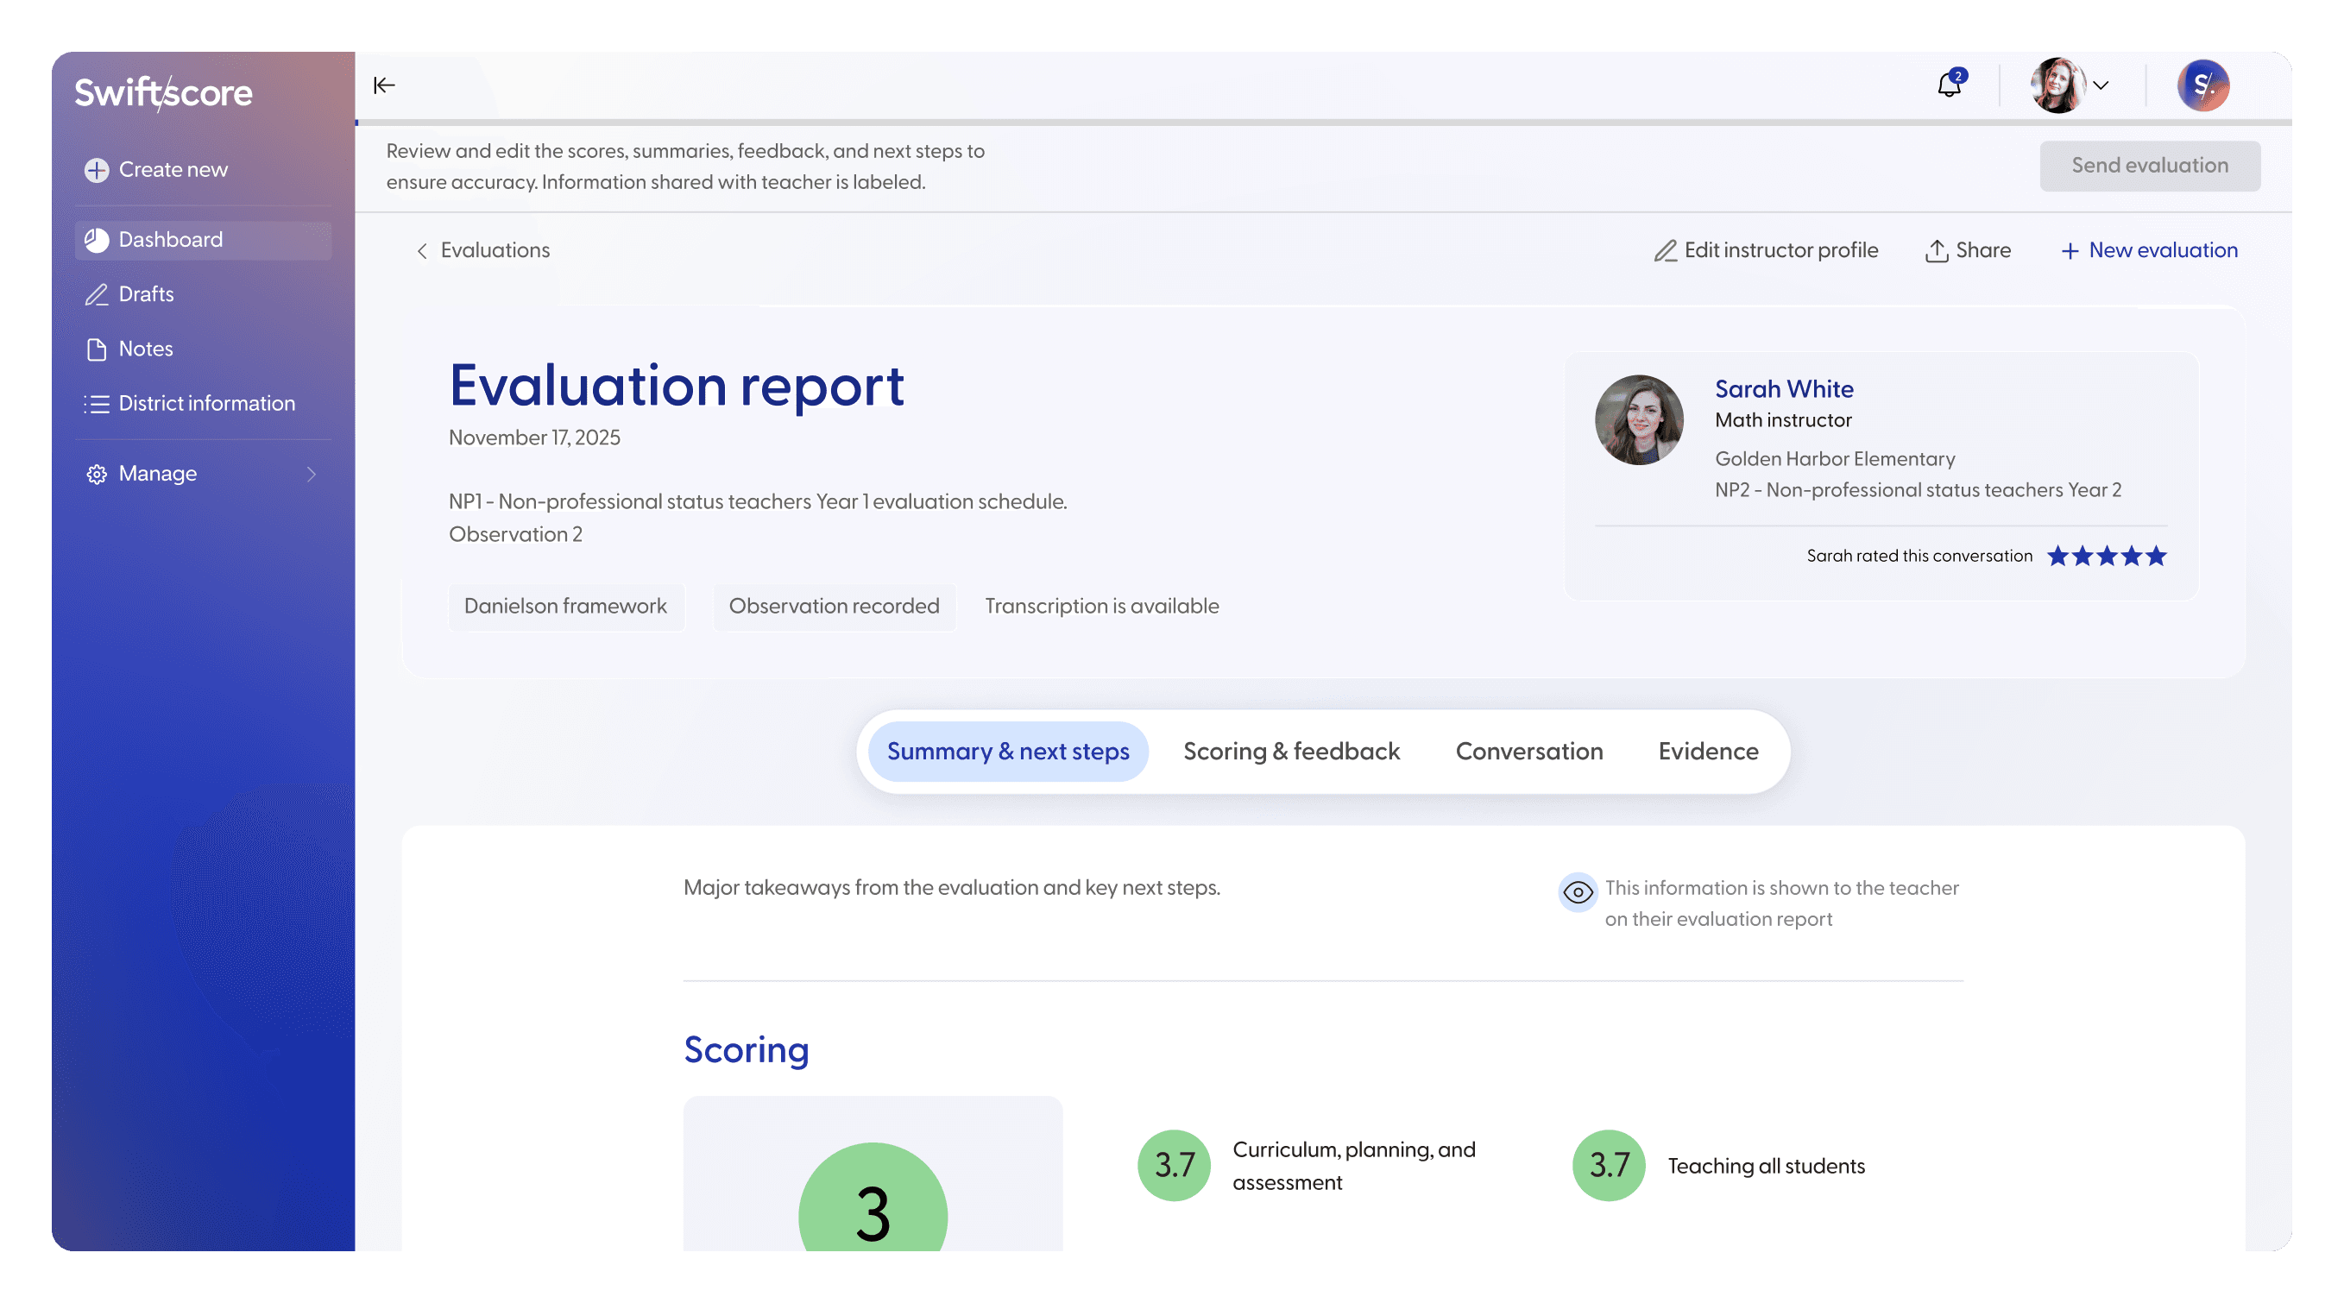Go back to Evaluations list
Viewport: 2344px width, 1303px height.
coord(483,249)
